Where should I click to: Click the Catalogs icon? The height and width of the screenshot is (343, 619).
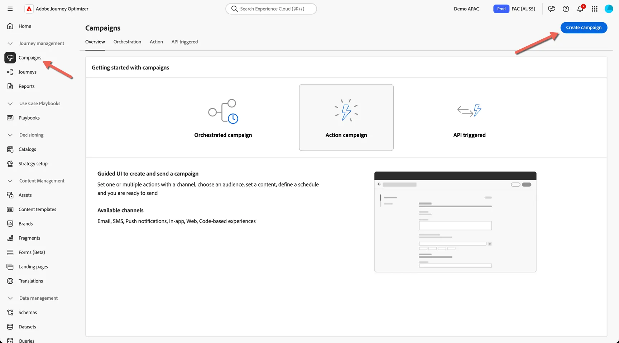[10, 149]
